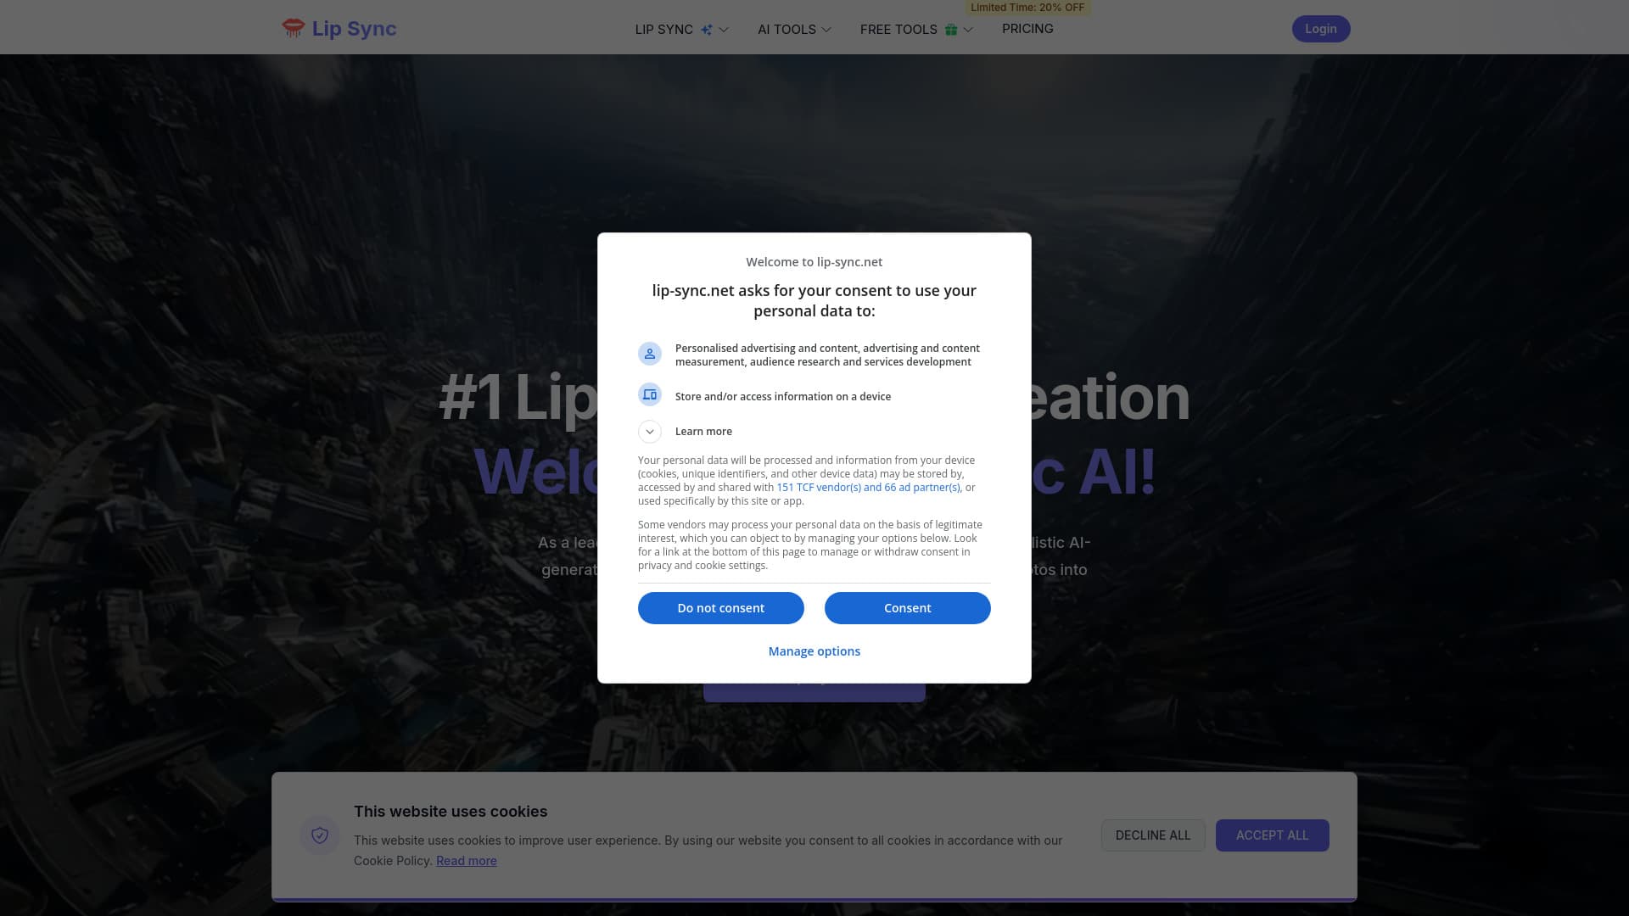Expand the Learn more chevron
Viewport: 1629px width, 916px height.
click(650, 432)
